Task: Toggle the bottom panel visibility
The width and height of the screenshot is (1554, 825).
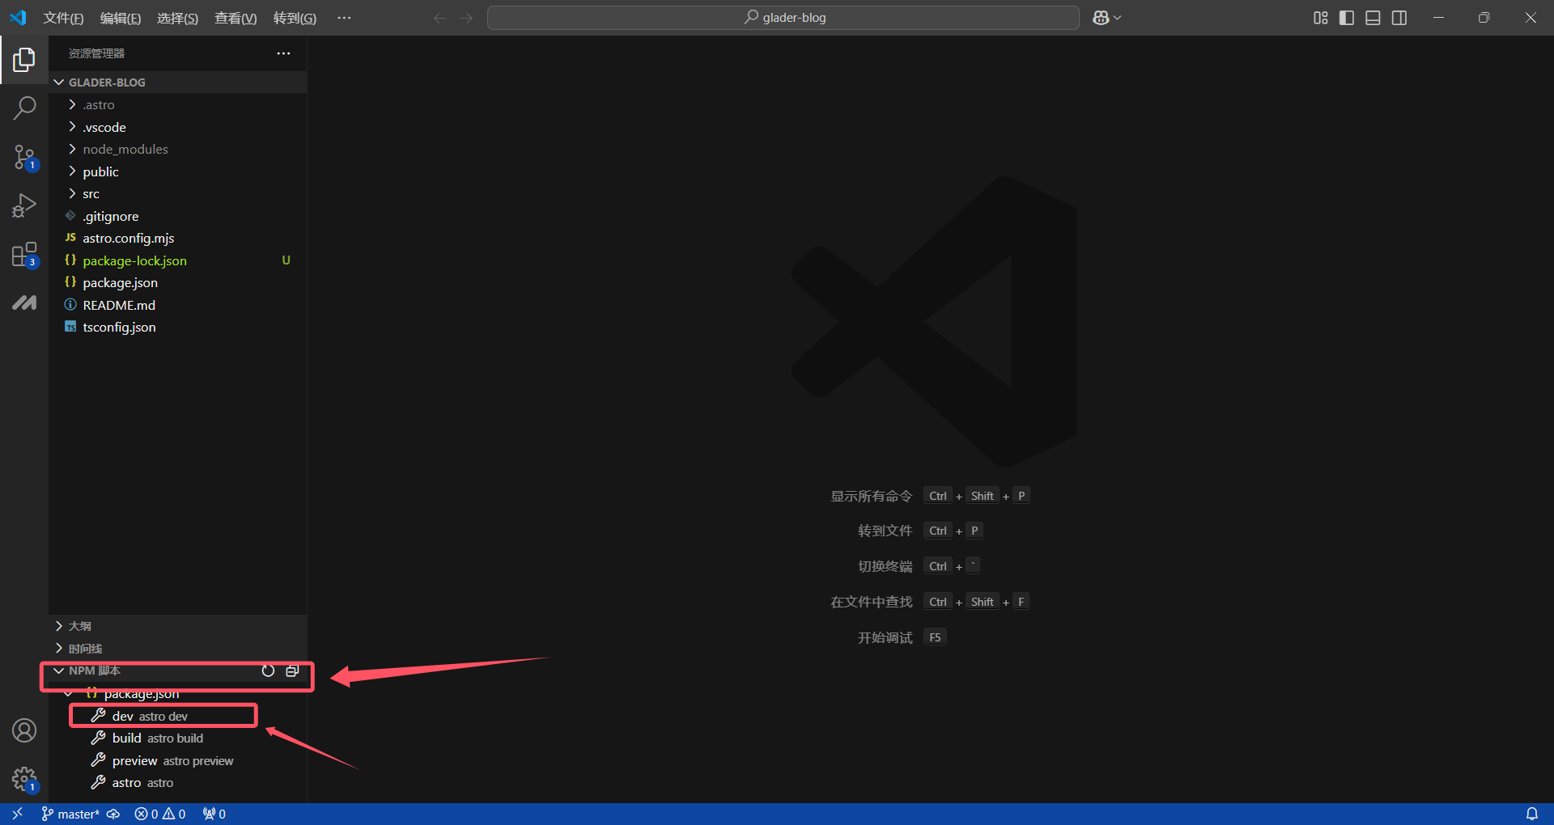Action: [x=1373, y=18]
